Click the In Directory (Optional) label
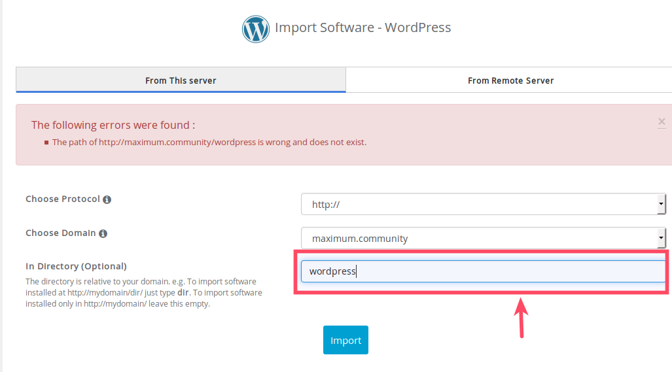 (x=76, y=266)
